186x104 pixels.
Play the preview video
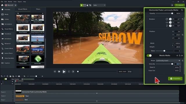pyautogui.click(x=64, y=72)
